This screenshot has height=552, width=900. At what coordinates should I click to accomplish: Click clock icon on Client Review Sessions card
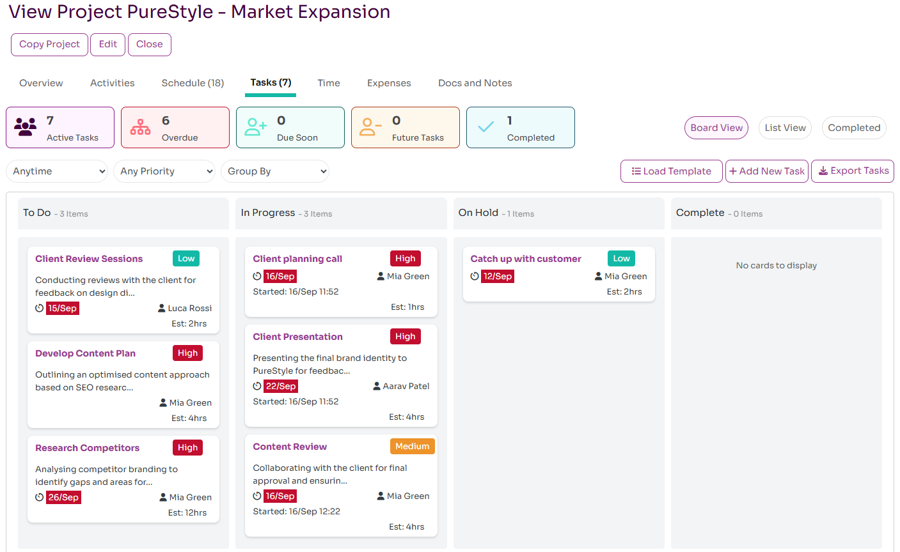pos(40,308)
